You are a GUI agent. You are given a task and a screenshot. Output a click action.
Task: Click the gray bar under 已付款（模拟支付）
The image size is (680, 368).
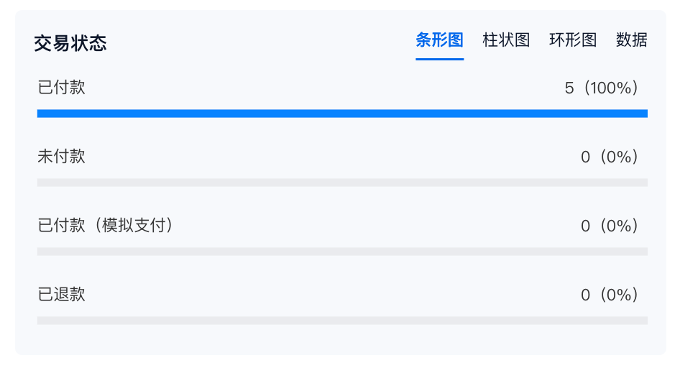[x=342, y=252]
